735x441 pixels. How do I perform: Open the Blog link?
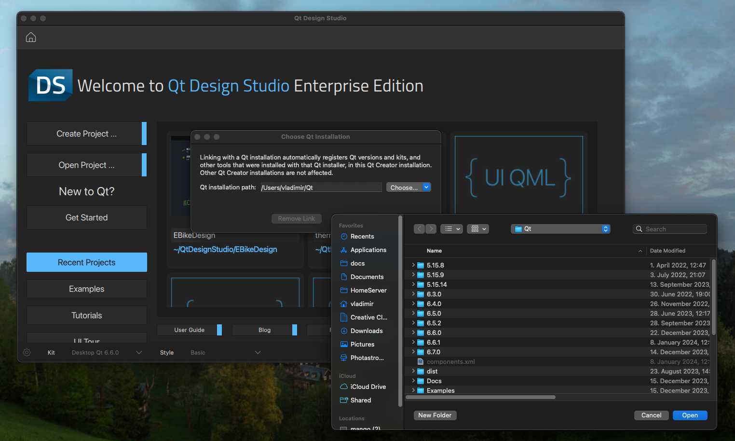click(x=265, y=330)
